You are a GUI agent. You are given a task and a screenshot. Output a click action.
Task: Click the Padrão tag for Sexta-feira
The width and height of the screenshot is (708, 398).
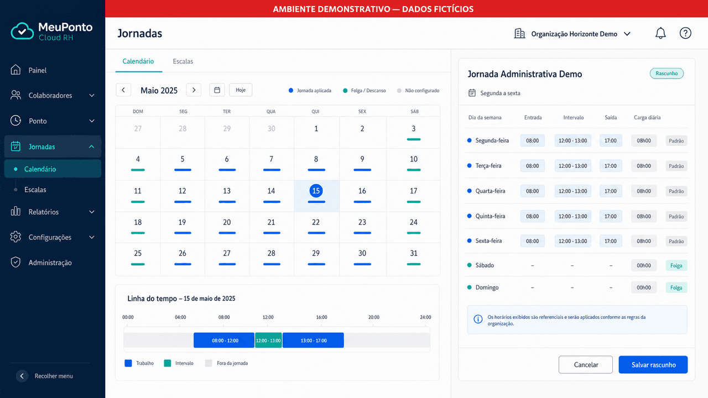coord(676,241)
